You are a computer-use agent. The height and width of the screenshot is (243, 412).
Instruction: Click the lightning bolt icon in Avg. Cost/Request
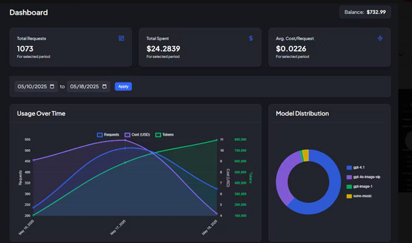pyautogui.click(x=380, y=39)
